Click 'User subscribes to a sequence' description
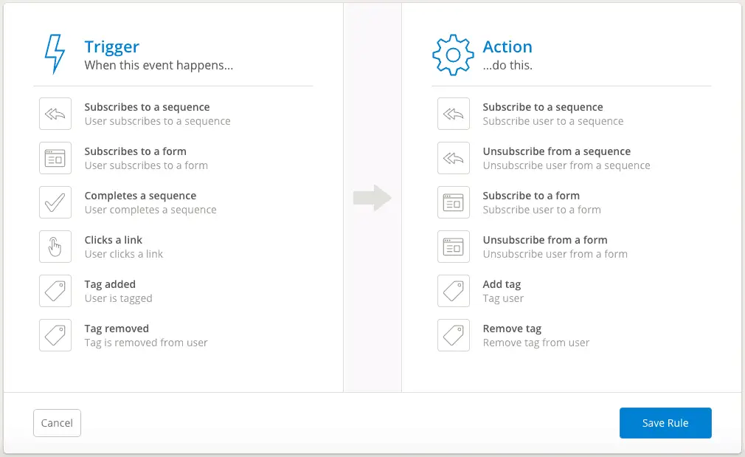 [157, 121]
